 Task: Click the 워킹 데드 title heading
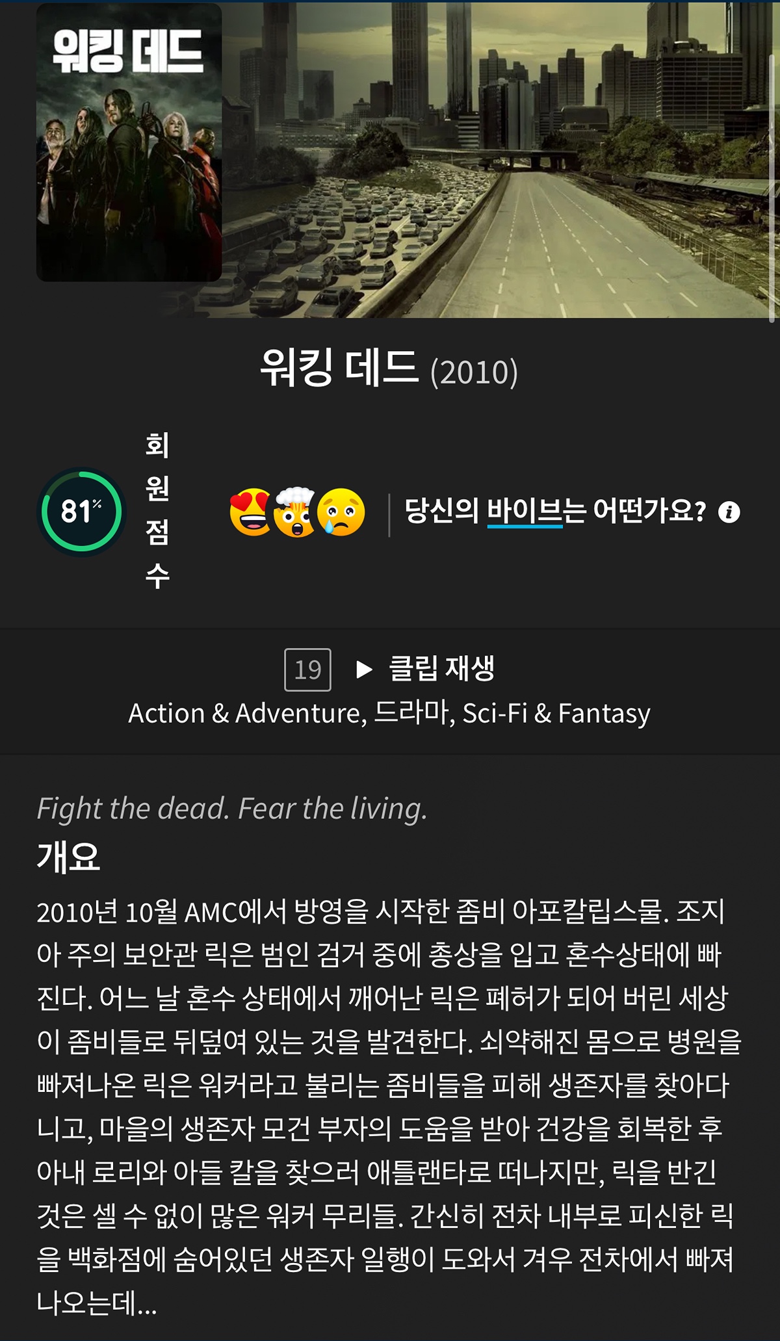coord(339,368)
